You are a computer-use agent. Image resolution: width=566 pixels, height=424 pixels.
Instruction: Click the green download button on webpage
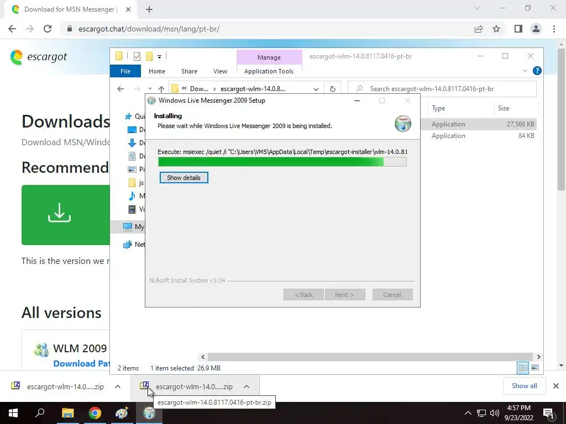coord(66,215)
